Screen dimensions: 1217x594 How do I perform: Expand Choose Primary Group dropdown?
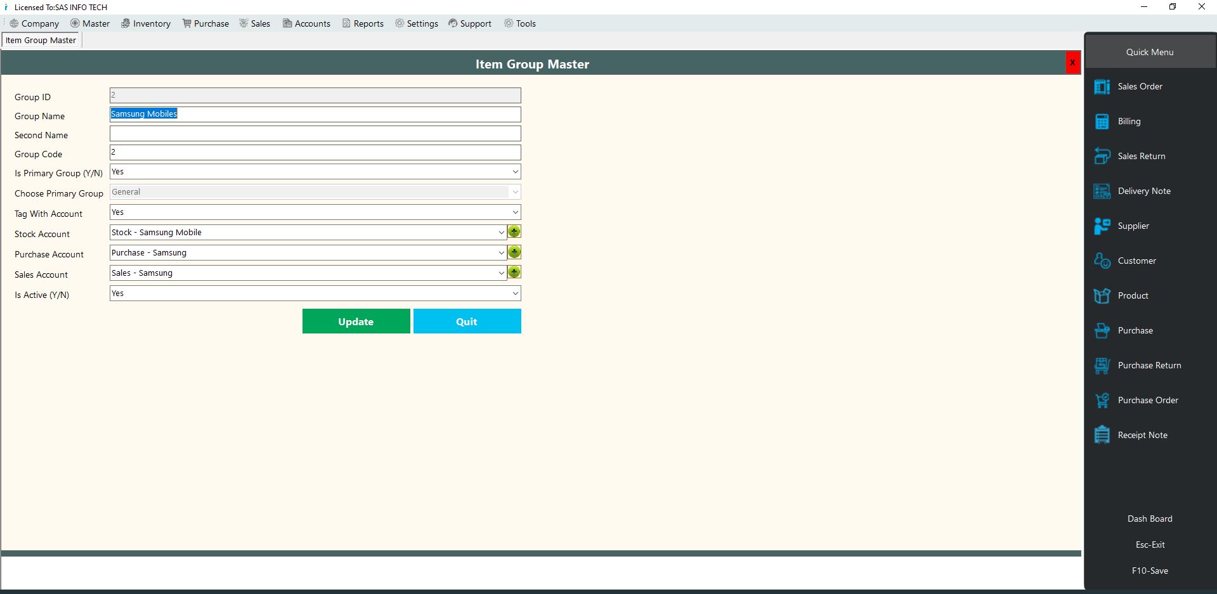515,192
